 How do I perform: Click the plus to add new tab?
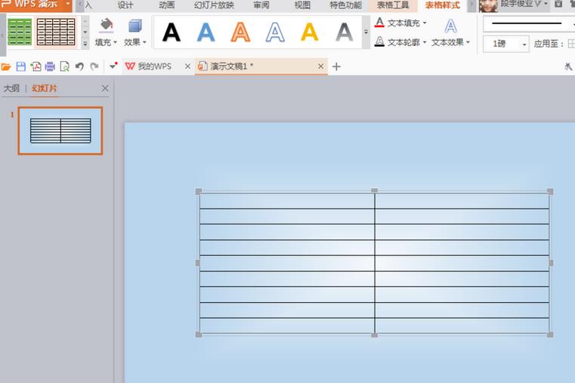point(336,66)
